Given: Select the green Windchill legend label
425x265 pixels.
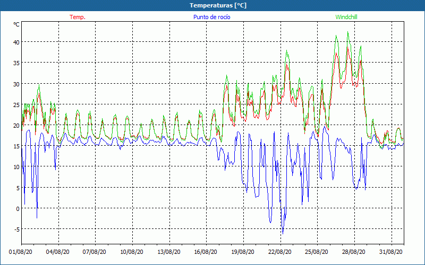Looking at the screenshot, I should click(346, 17).
